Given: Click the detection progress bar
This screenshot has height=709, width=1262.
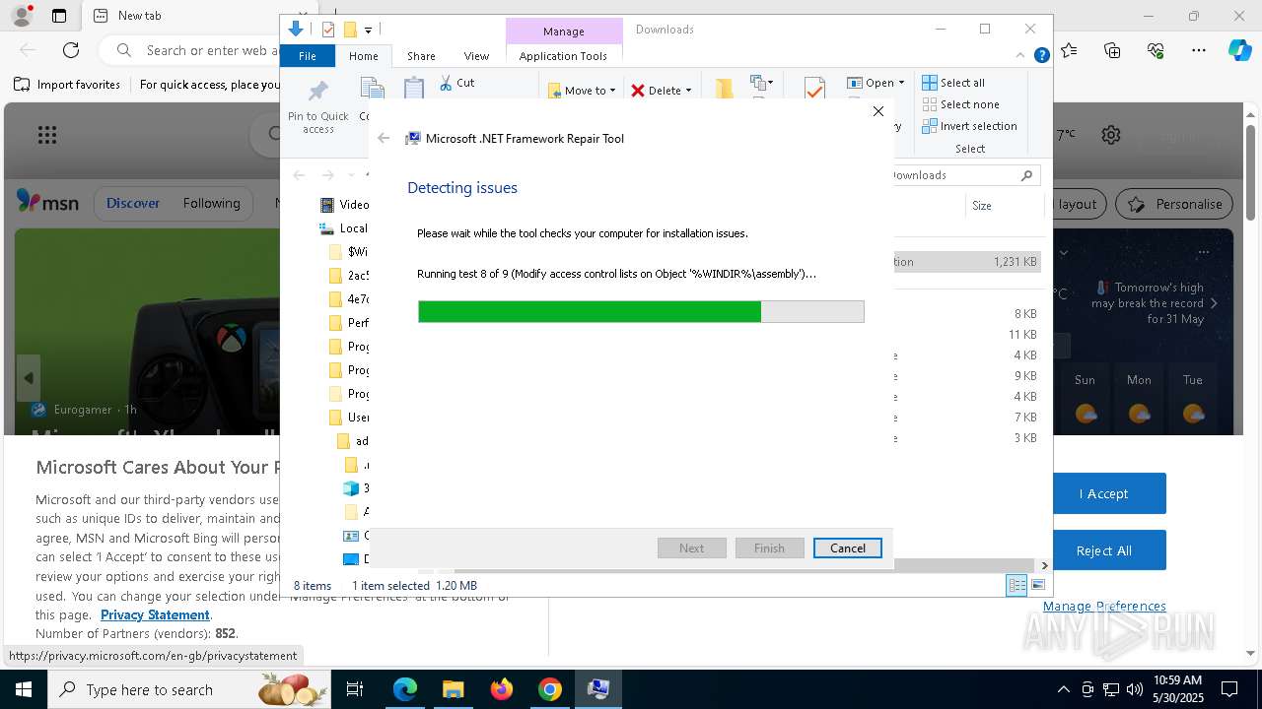Looking at the screenshot, I should tap(641, 312).
